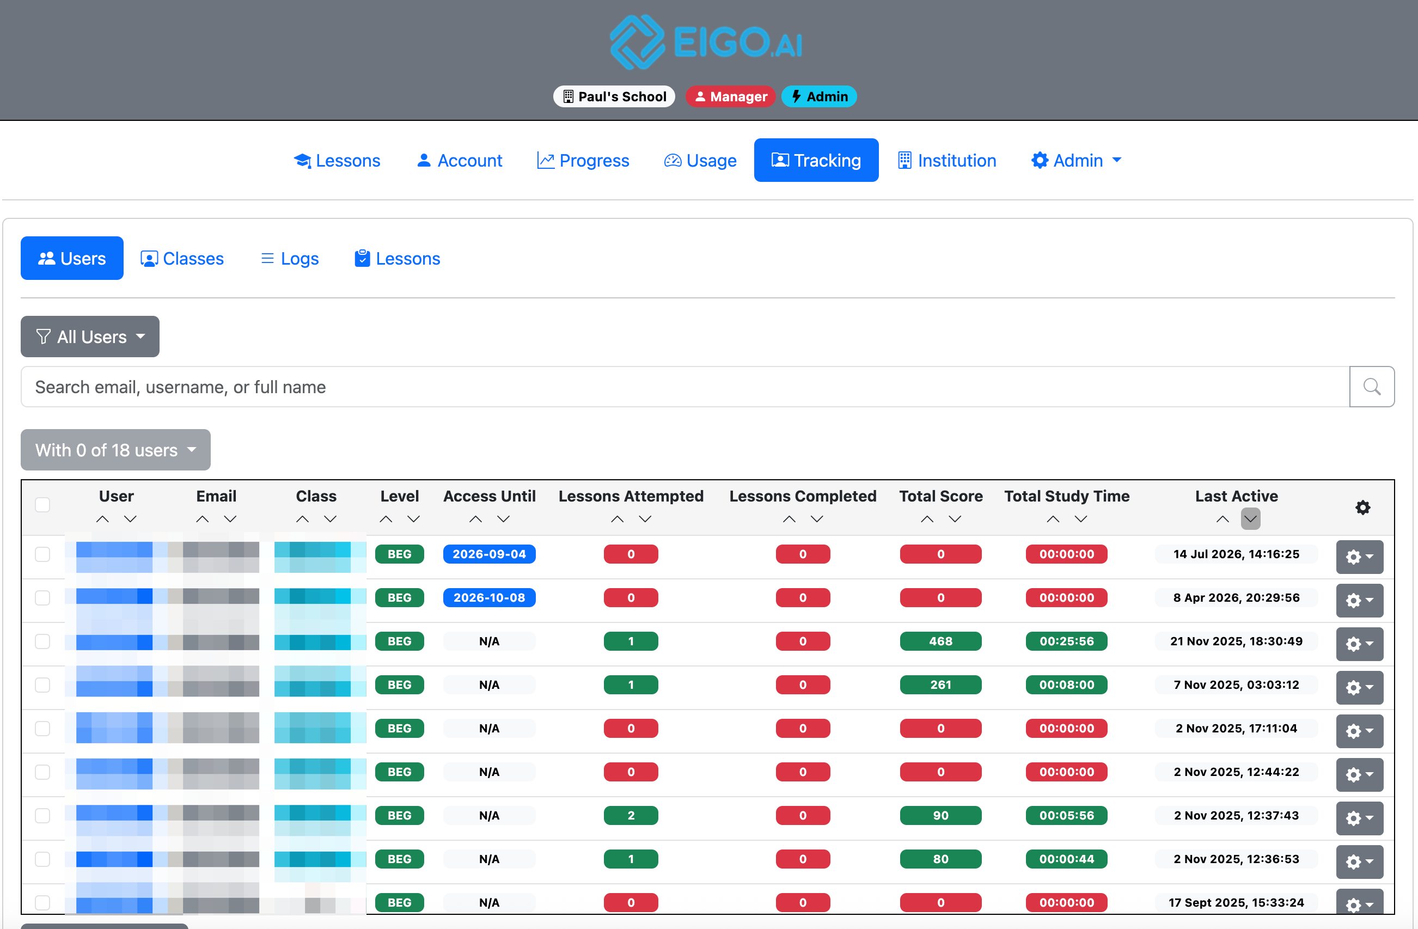Click the search magnifier button

(x=1372, y=387)
